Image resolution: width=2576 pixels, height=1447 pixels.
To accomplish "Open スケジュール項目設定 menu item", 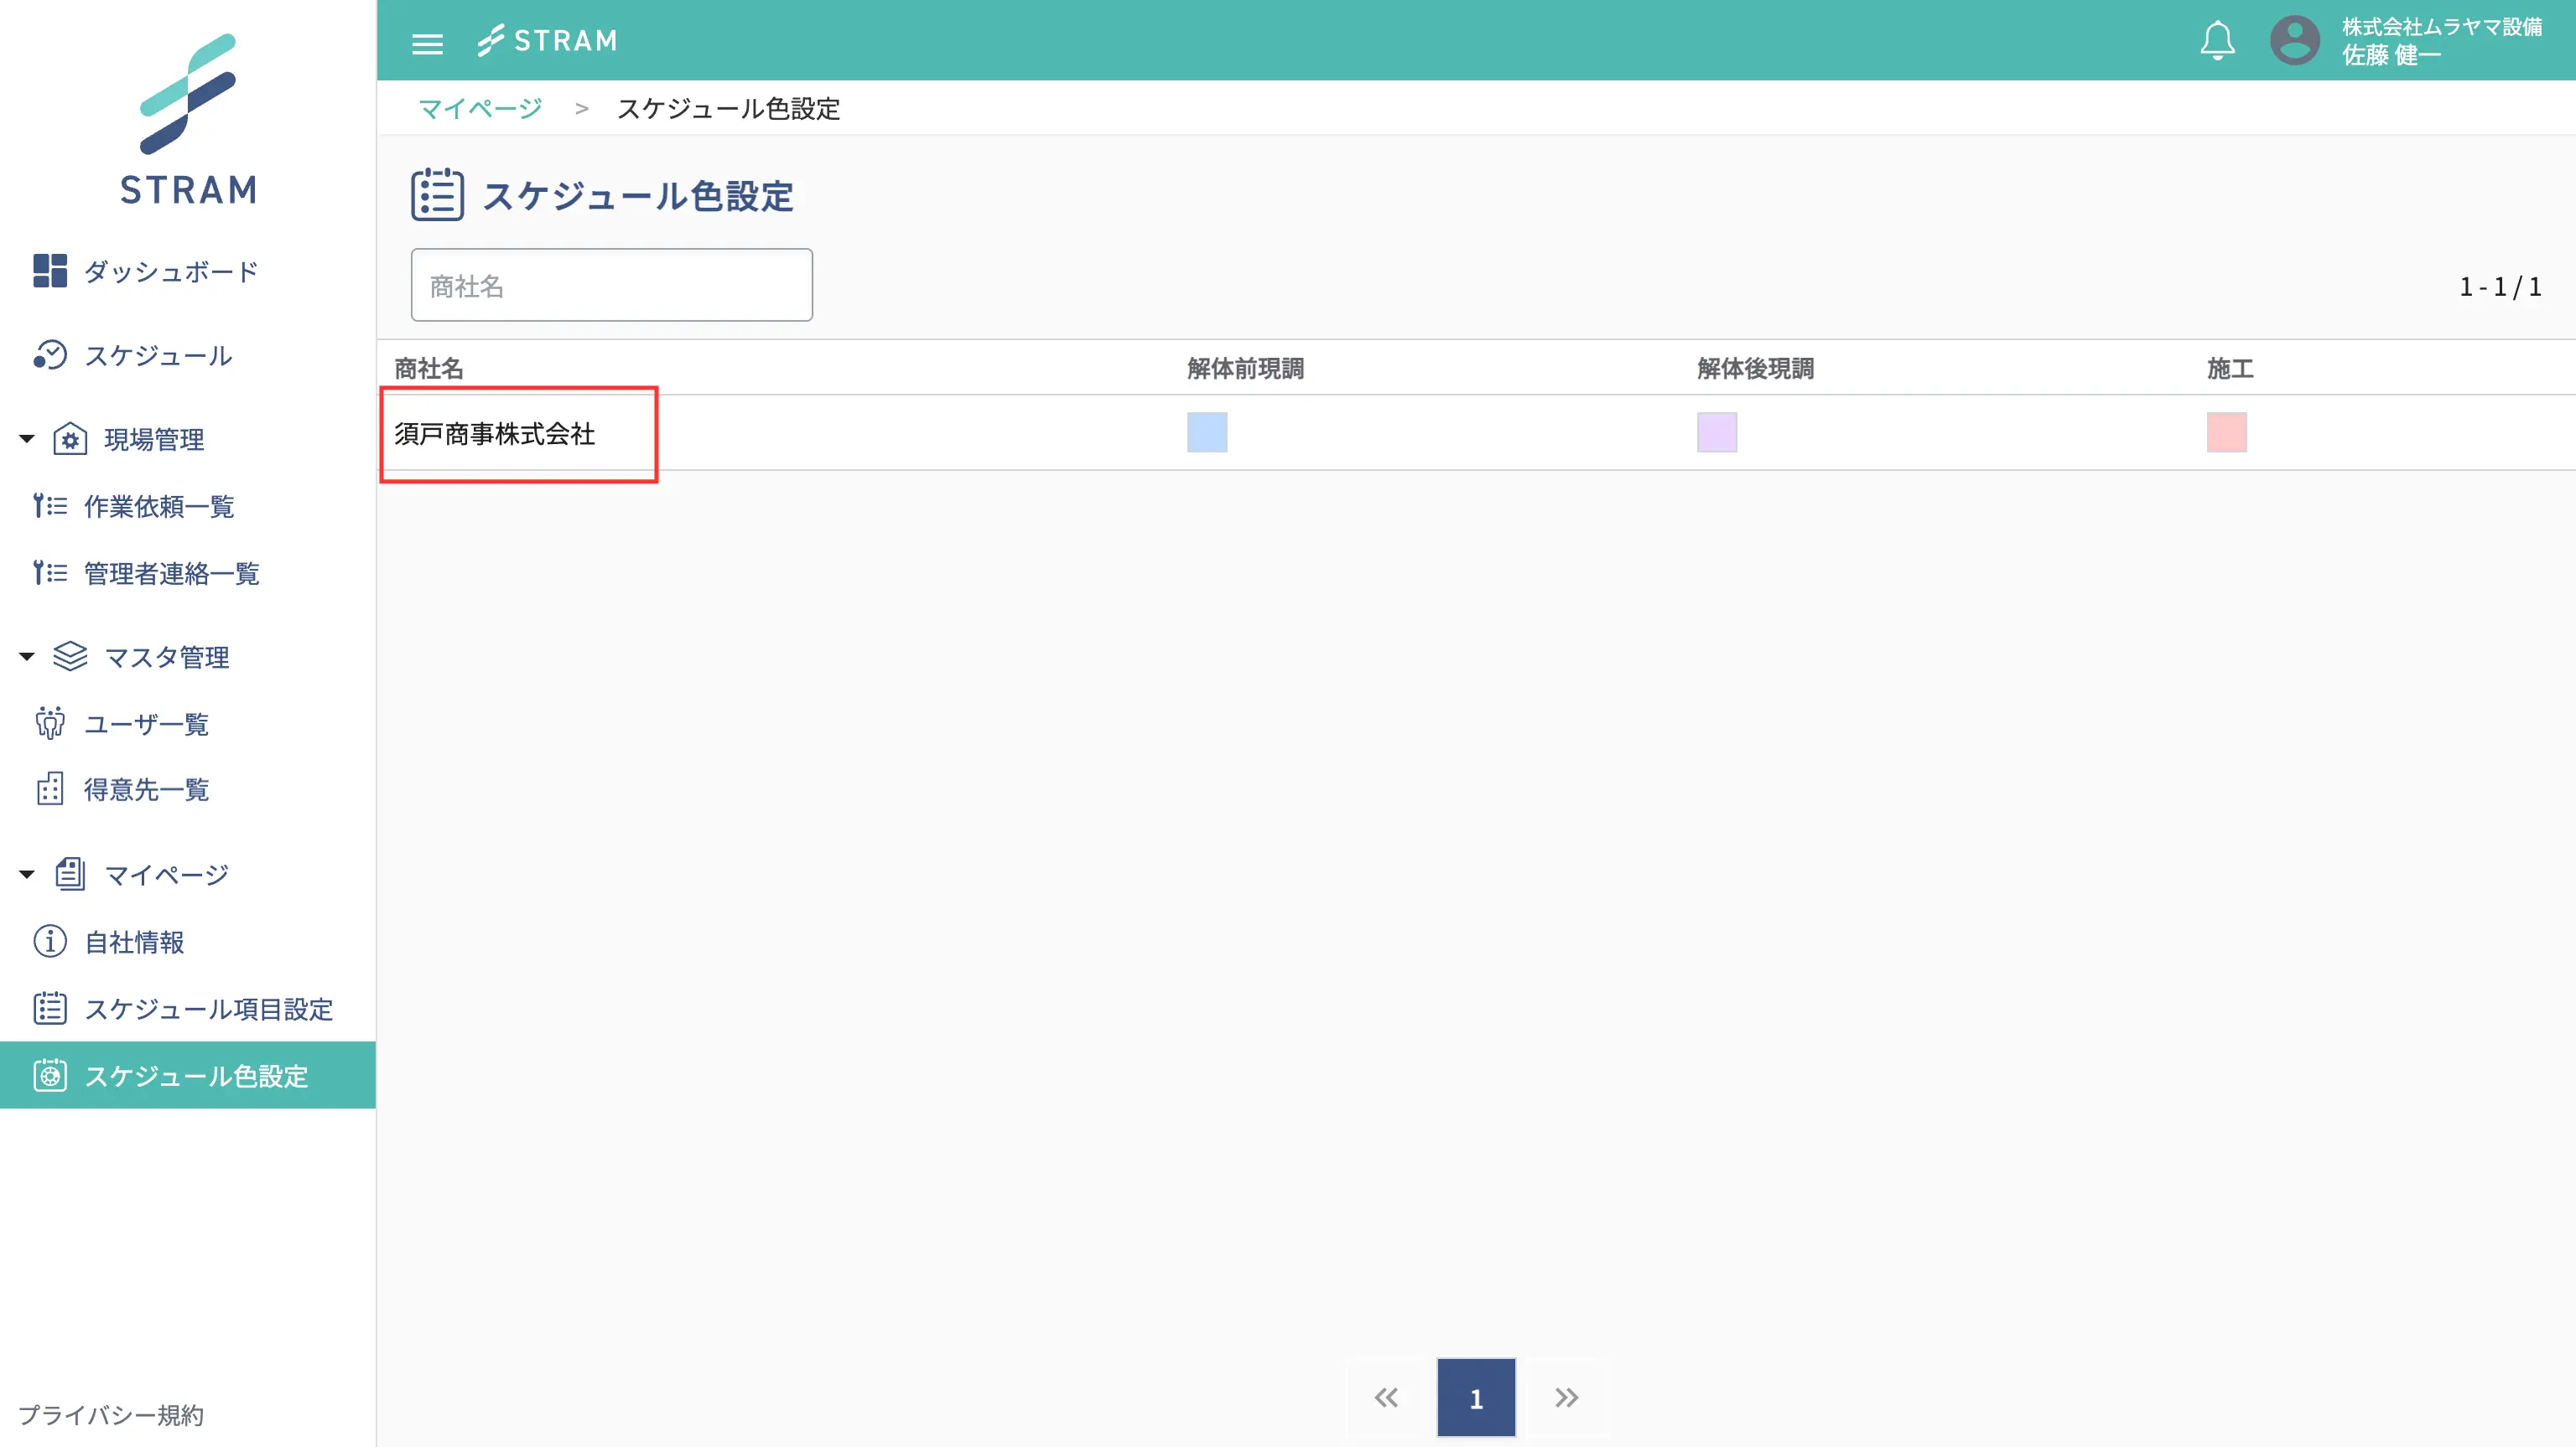I will click(207, 1010).
